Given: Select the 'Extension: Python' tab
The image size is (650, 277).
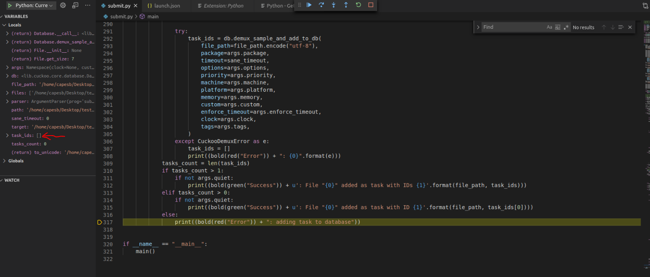Looking at the screenshot, I should [x=224, y=6].
